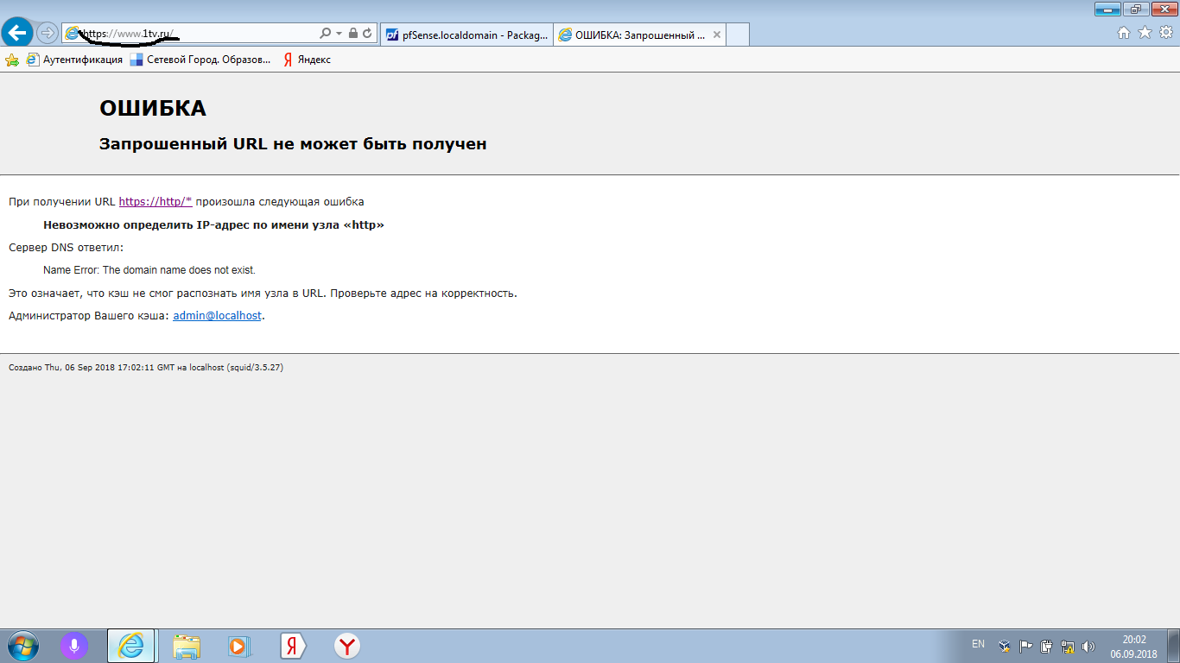Expand the address bar autocomplete dropdown arrow
This screenshot has height=663, width=1180.
[339, 34]
